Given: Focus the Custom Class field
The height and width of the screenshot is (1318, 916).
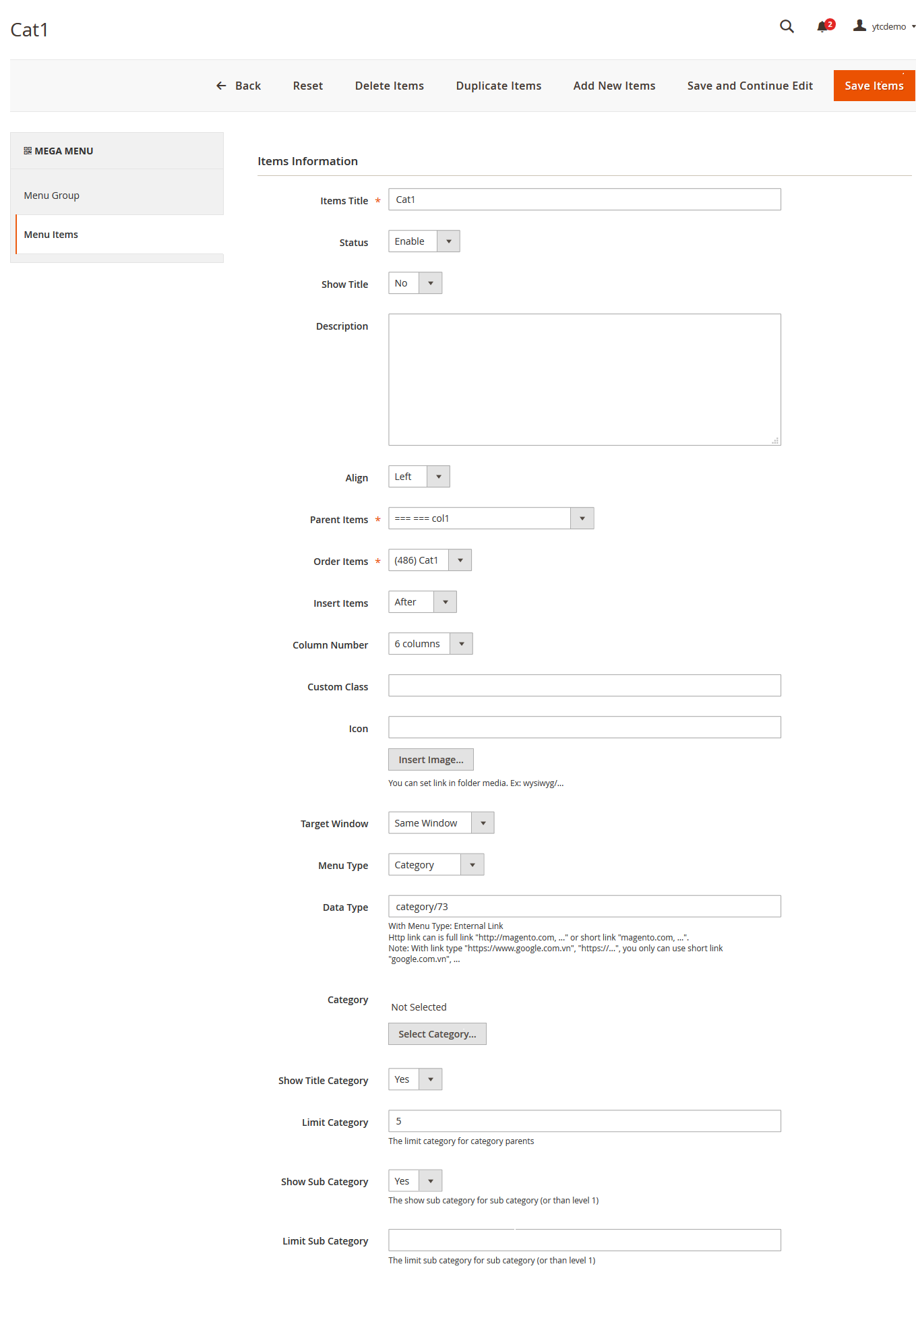Looking at the screenshot, I should point(584,686).
